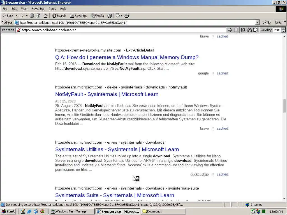
Task: Click the Browservice bookmark icon
Action: coord(236,30)
